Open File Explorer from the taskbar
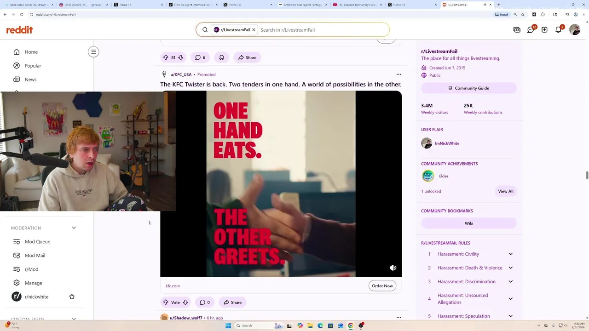 (x=310, y=325)
